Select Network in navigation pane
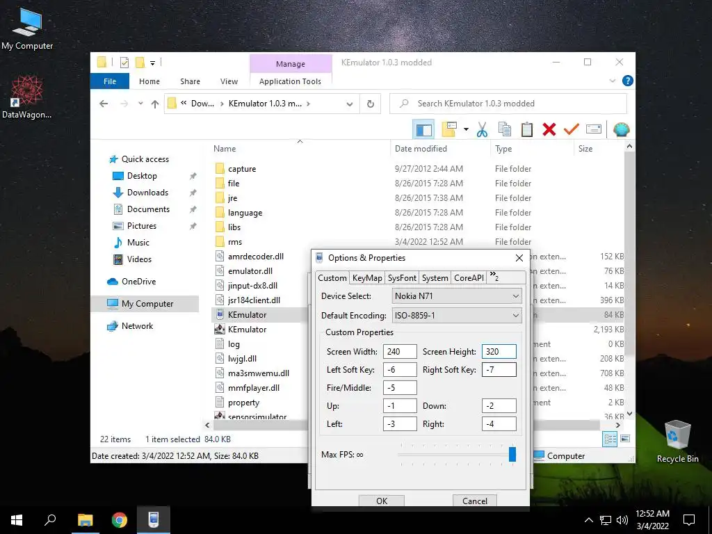712x534 pixels. (137, 326)
